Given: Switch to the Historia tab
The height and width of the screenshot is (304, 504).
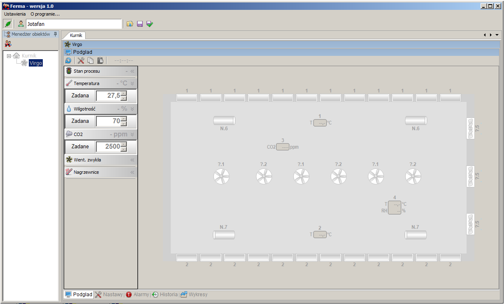Looking at the screenshot, I should [x=165, y=295].
